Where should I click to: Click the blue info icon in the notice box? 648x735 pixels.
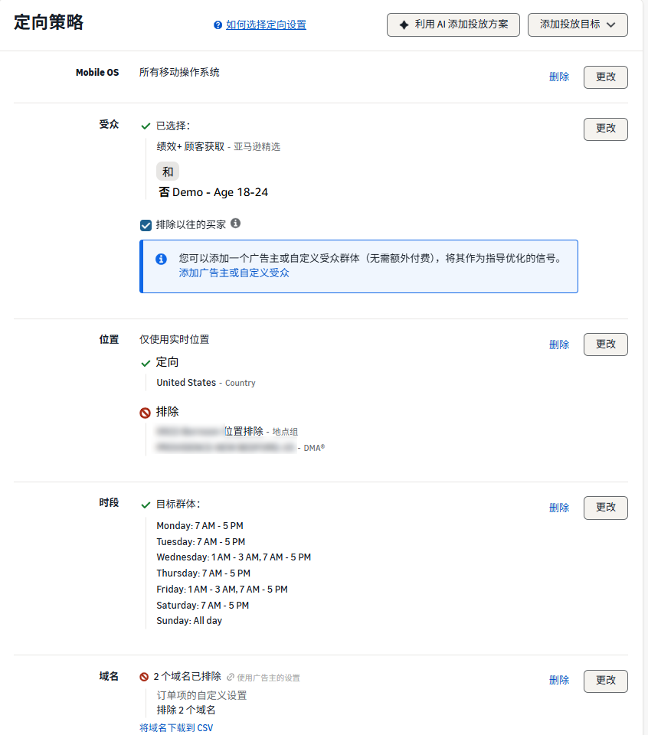tap(162, 259)
